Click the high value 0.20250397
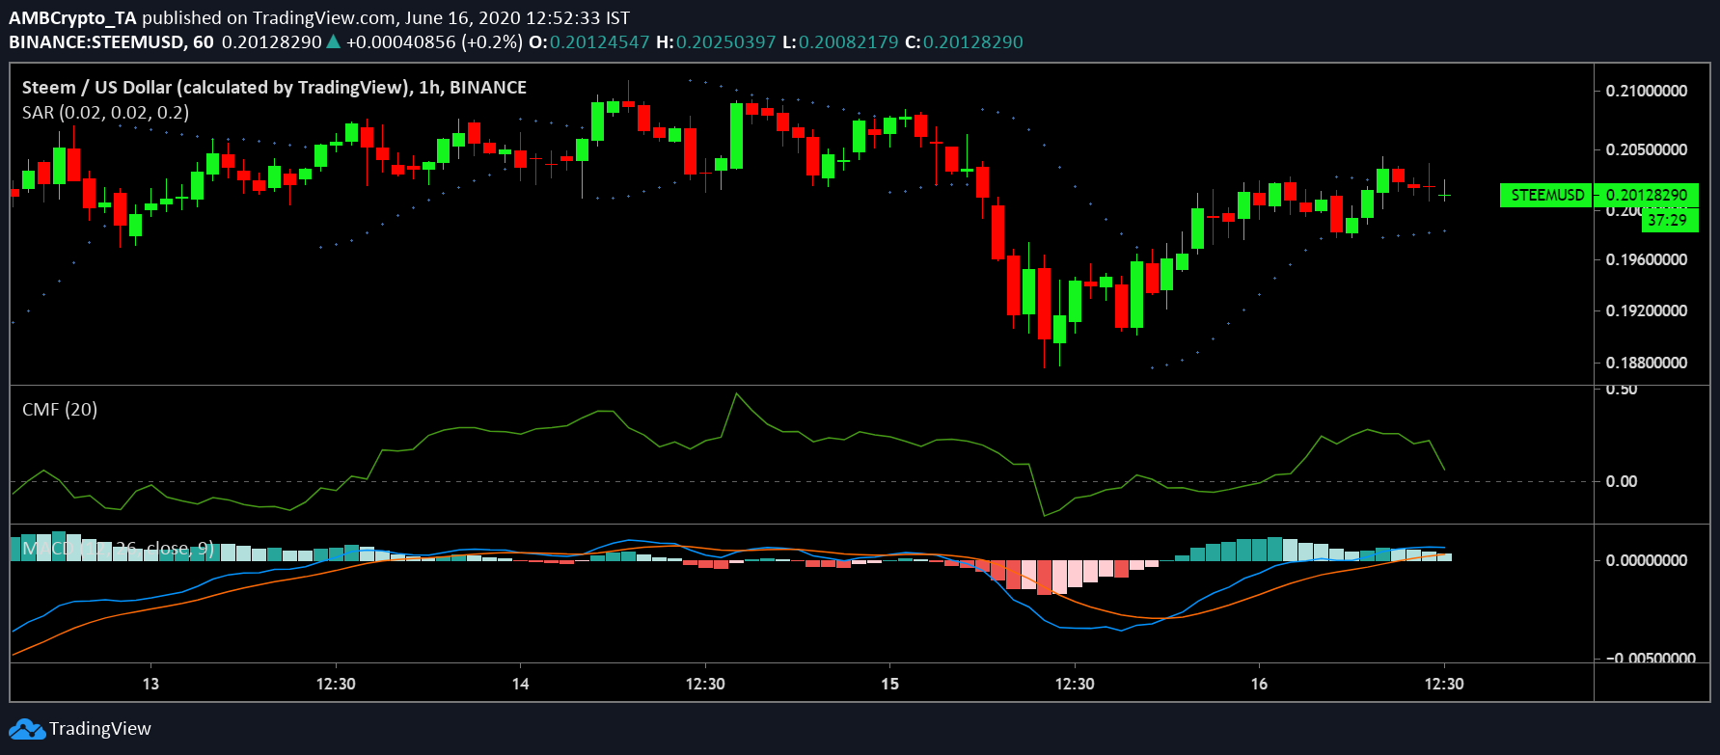This screenshot has width=1720, height=755. 725,42
